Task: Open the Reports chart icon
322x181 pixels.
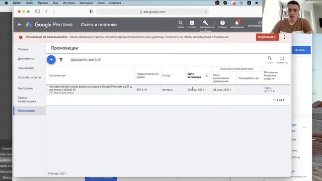Action: (192, 23)
